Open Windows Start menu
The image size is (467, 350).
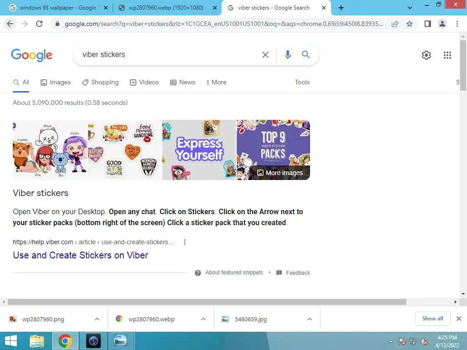pos(11,341)
